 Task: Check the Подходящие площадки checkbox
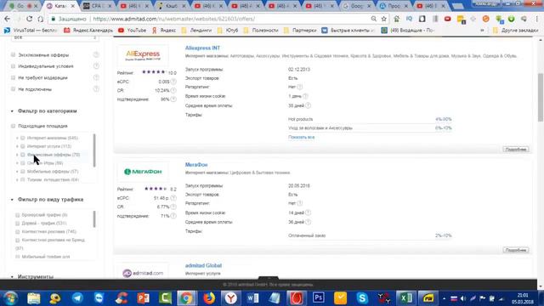[x=14, y=126]
